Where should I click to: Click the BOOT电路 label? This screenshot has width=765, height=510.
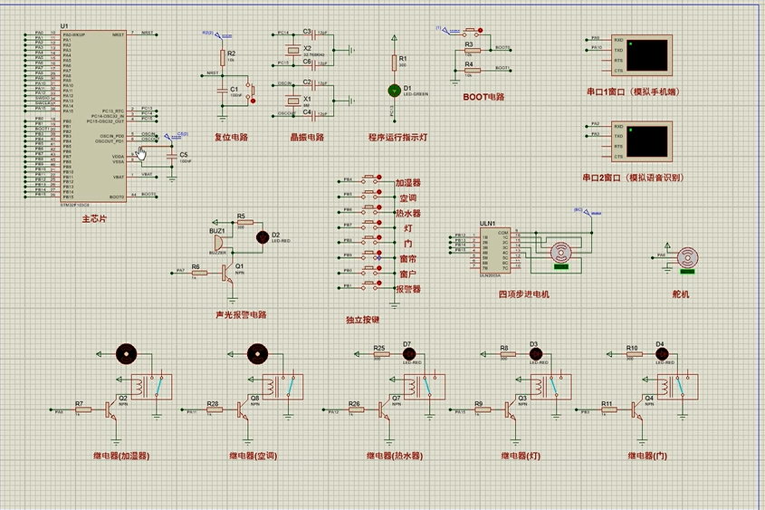483,97
